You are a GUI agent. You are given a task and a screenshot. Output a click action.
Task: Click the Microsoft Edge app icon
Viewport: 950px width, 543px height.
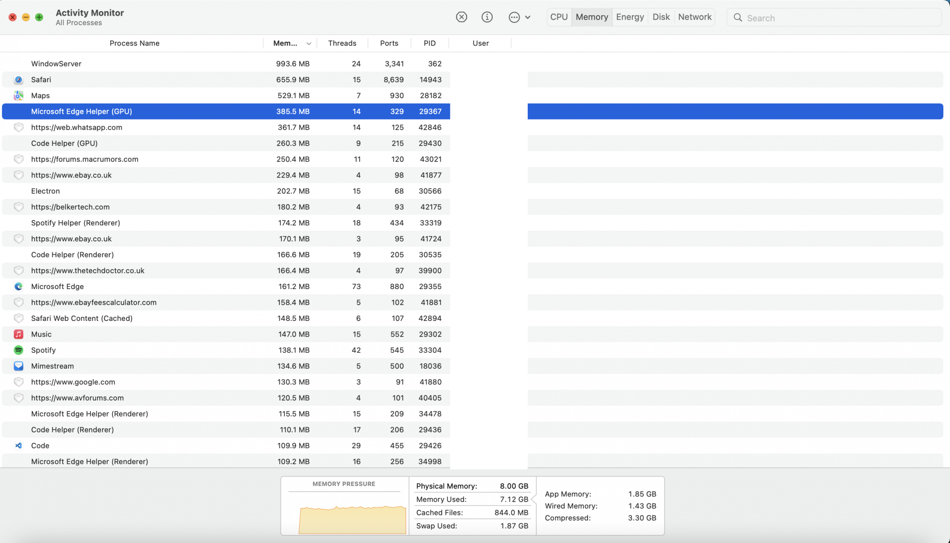19,287
